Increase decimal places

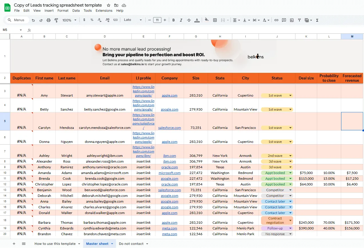tap(107, 20)
